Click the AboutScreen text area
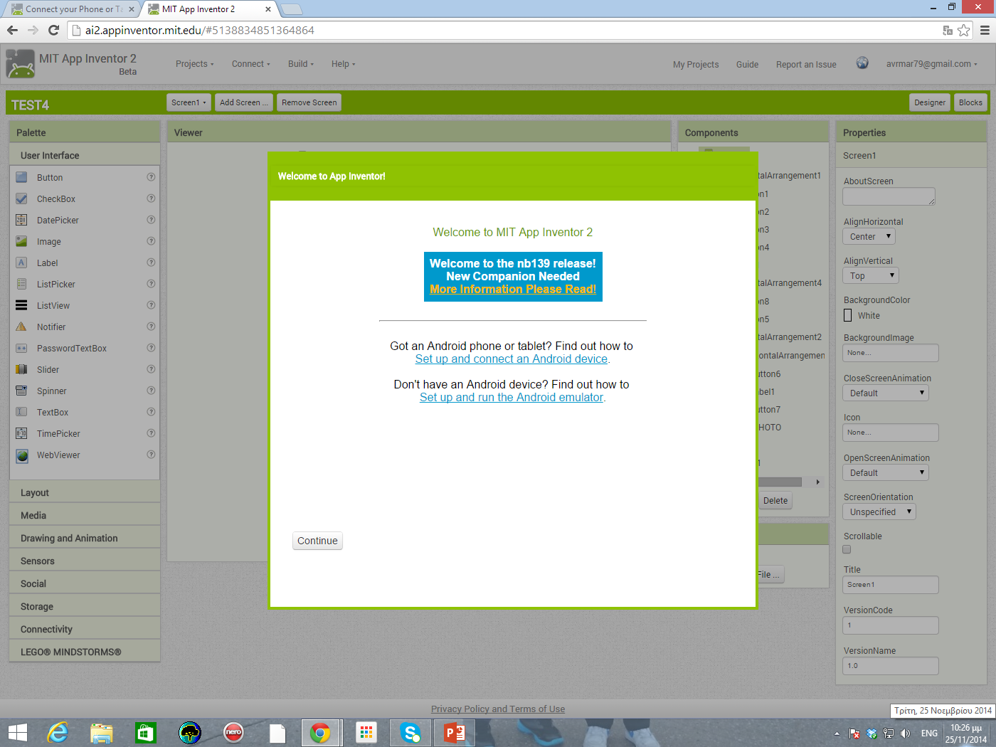Image resolution: width=996 pixels, height=747 pixels. (889, 196)
